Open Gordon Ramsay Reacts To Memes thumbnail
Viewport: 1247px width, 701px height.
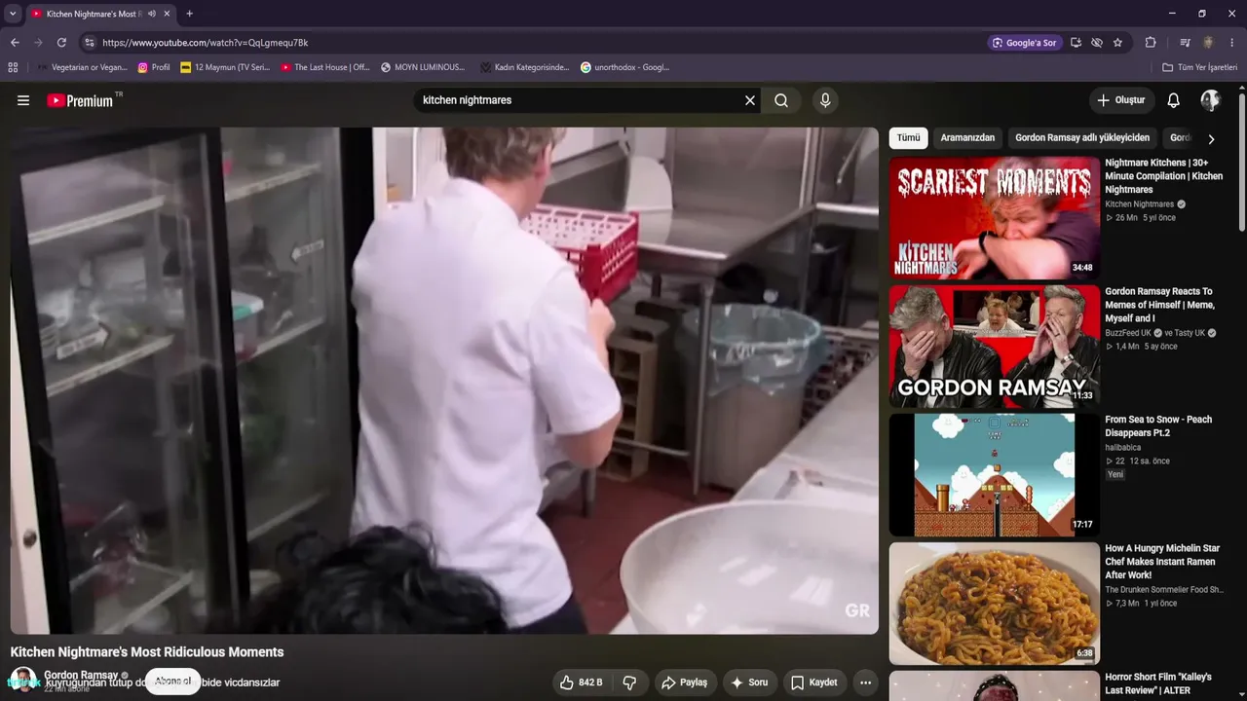coord(994,347)
